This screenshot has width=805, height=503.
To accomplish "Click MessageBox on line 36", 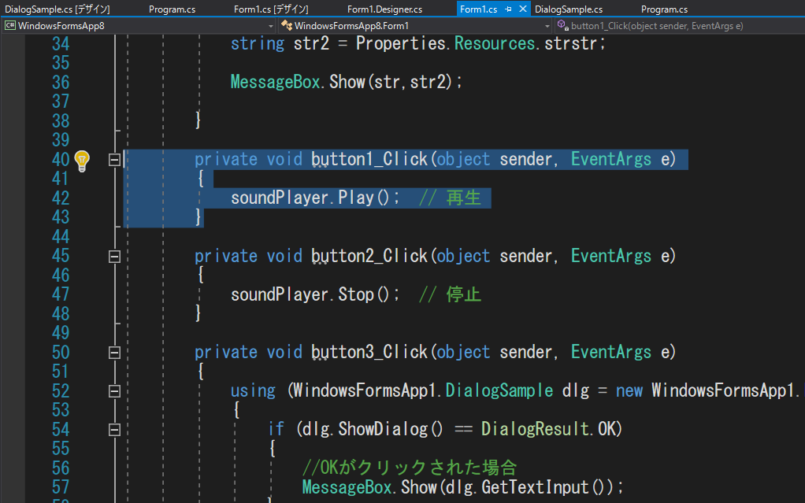I will [x=275, y=82].
